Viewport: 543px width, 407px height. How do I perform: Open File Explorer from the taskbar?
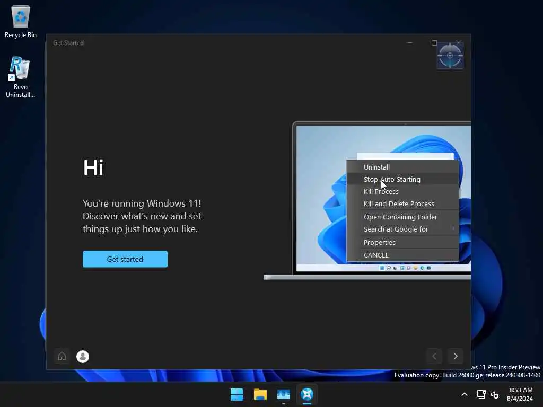click(260, 394)
